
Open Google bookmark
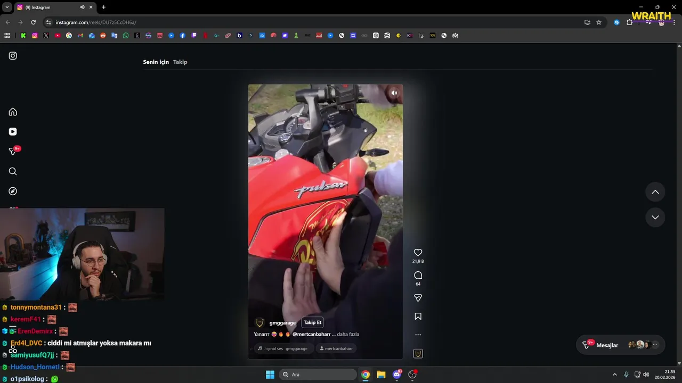tap(69, 36)
